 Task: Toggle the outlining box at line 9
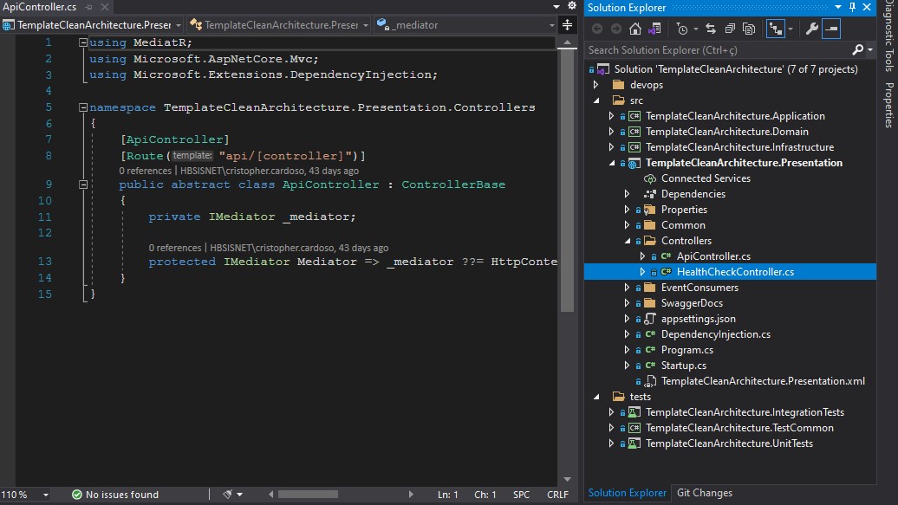pos(83,184)
